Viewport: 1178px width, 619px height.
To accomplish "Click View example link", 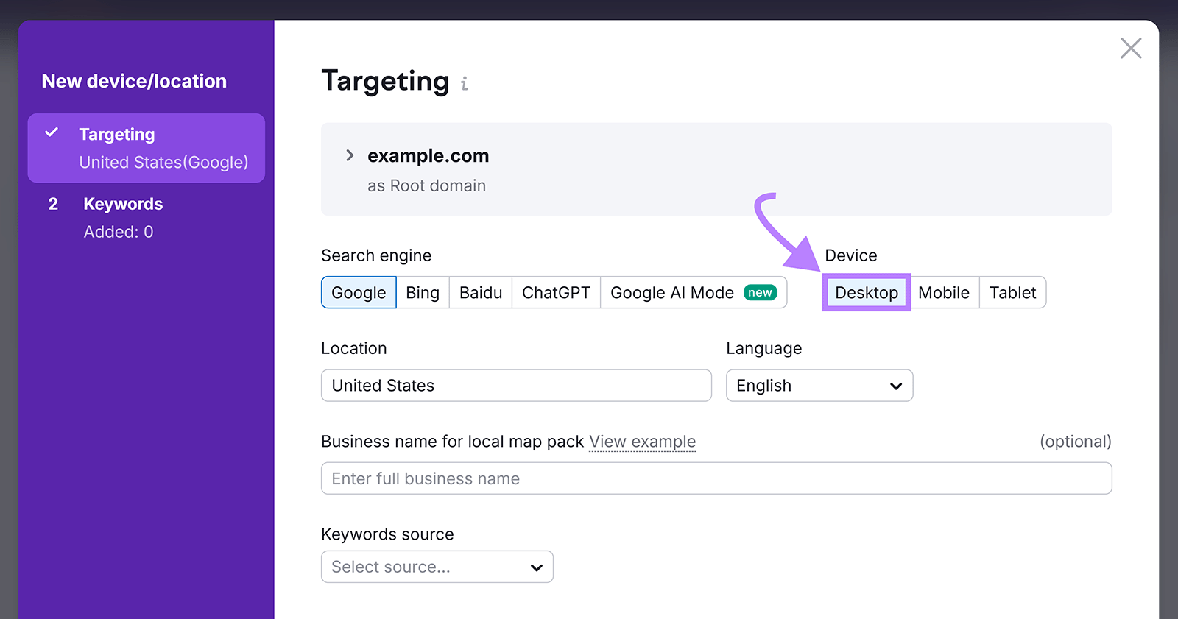I will point(642,442).
